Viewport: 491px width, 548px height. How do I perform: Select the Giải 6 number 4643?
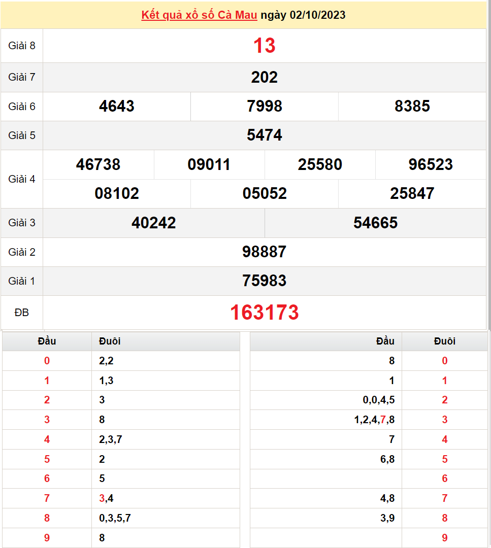tap(117, 106)
